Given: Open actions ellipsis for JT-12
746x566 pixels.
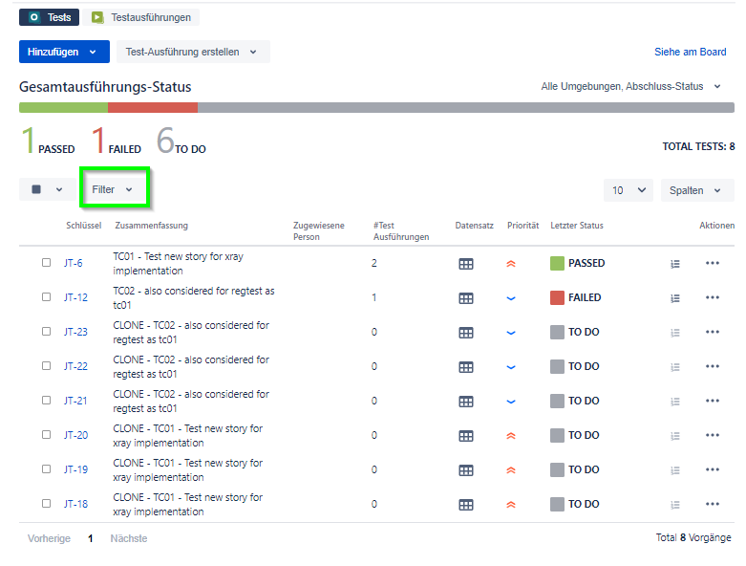Looking at the screenshot, I should tap(713, 297).
